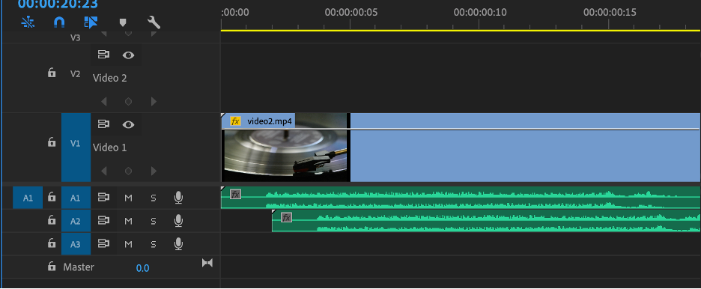701x289 pixels.
Task: Toggle sync lock for track A3
Action: (103, 243)
